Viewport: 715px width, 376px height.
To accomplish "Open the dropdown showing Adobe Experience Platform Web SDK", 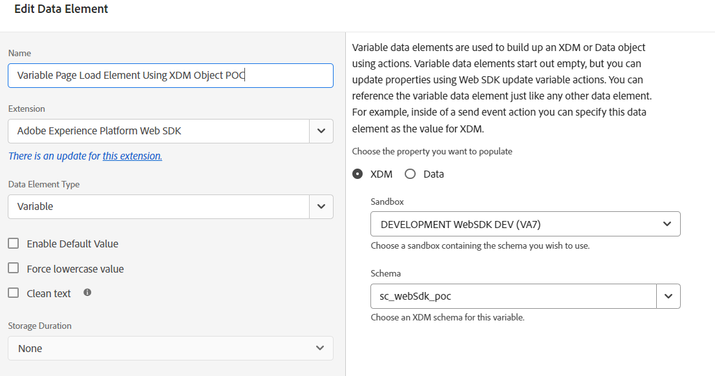I will (x=159, y=131).
